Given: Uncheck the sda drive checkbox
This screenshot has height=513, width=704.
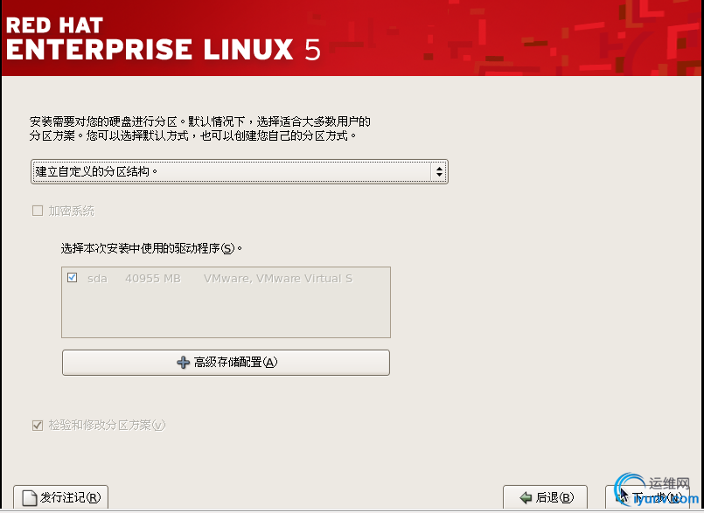Looking at the screenshot, I should [x=72, y=278].
